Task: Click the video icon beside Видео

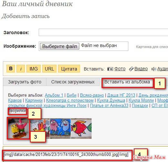Action: (131, 69)
